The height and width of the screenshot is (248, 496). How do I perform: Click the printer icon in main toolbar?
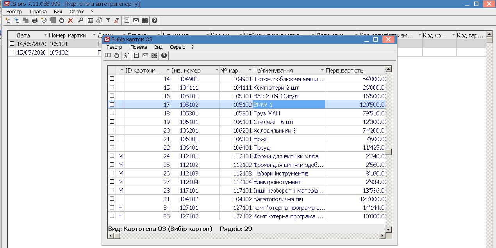[x=35, y=20]
